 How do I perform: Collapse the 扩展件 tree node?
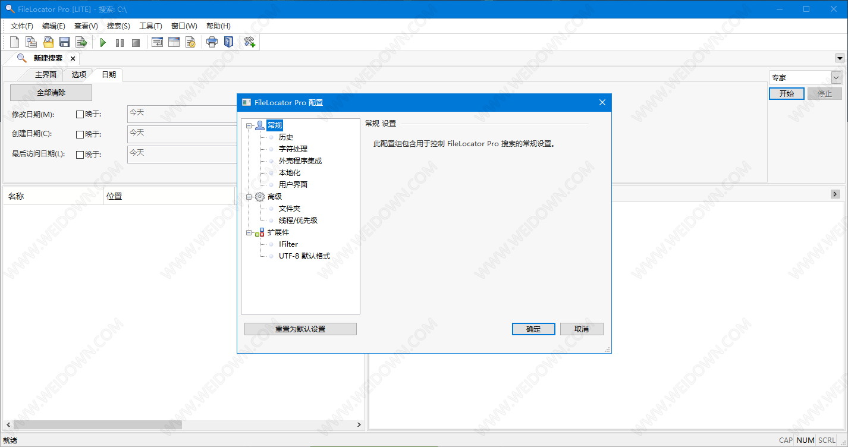pyautogui.click(x=249, y=232)
